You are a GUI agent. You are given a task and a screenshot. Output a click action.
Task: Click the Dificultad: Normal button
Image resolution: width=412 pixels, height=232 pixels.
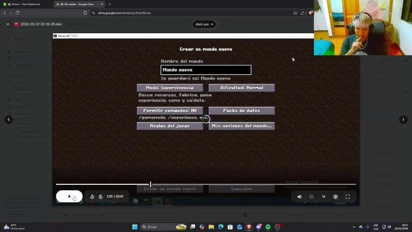click(242, 88)
